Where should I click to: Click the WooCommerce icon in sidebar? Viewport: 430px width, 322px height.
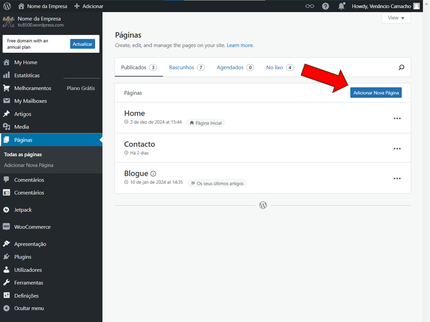click(6, 227)
